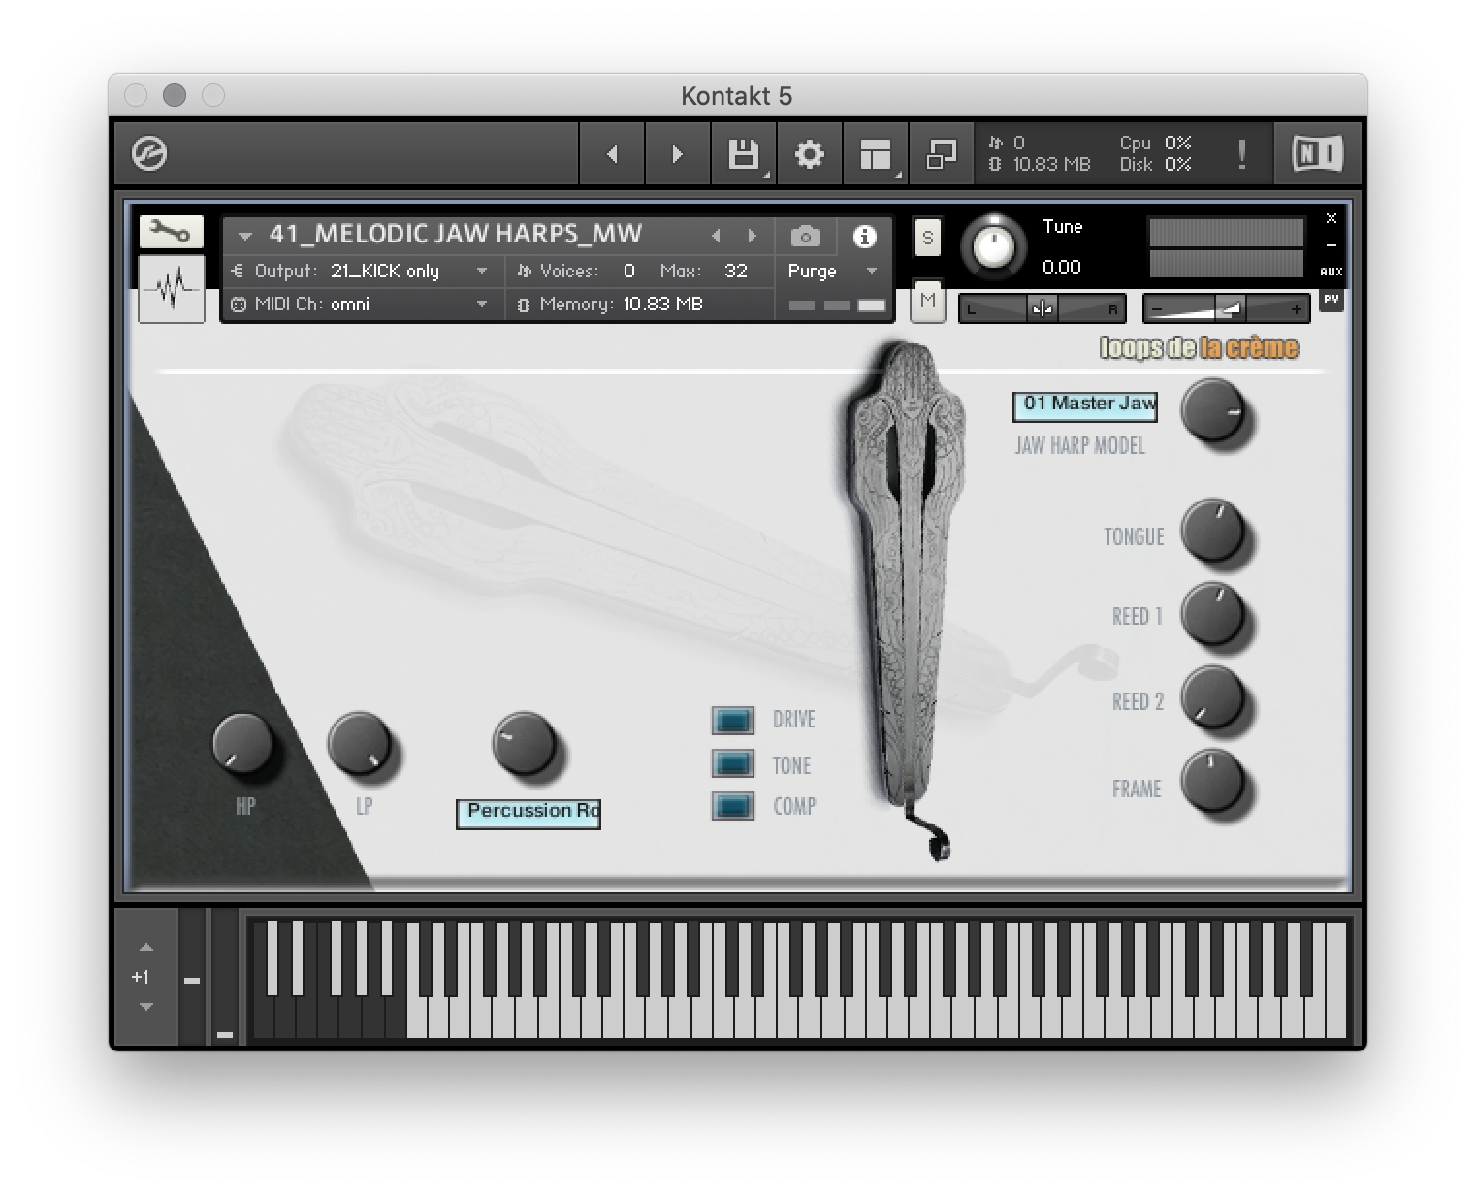Minimize the instrument header with minus icon
Image resolution: width=1476 pixels, height=1195 pixels.
tap(1332, 245)
